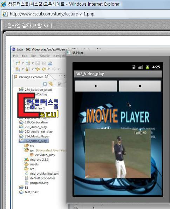The width and height of the screenshot is (170, 209).
Task: Open the src folder
Action: coord(32,146)
